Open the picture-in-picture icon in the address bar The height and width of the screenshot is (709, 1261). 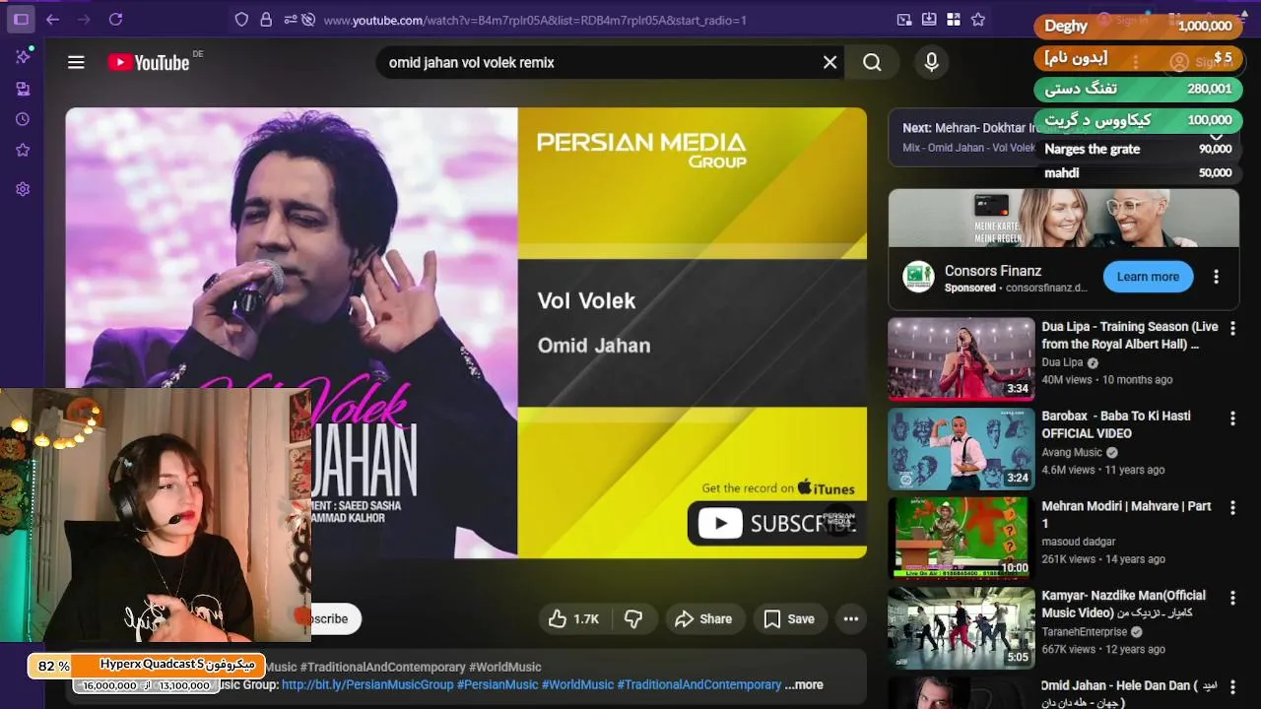click(x=904, y=19)
